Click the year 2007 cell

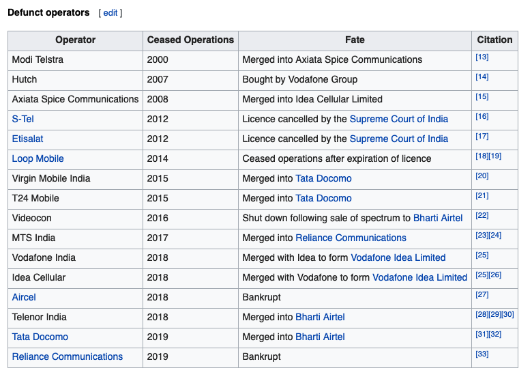pos(190,79)
